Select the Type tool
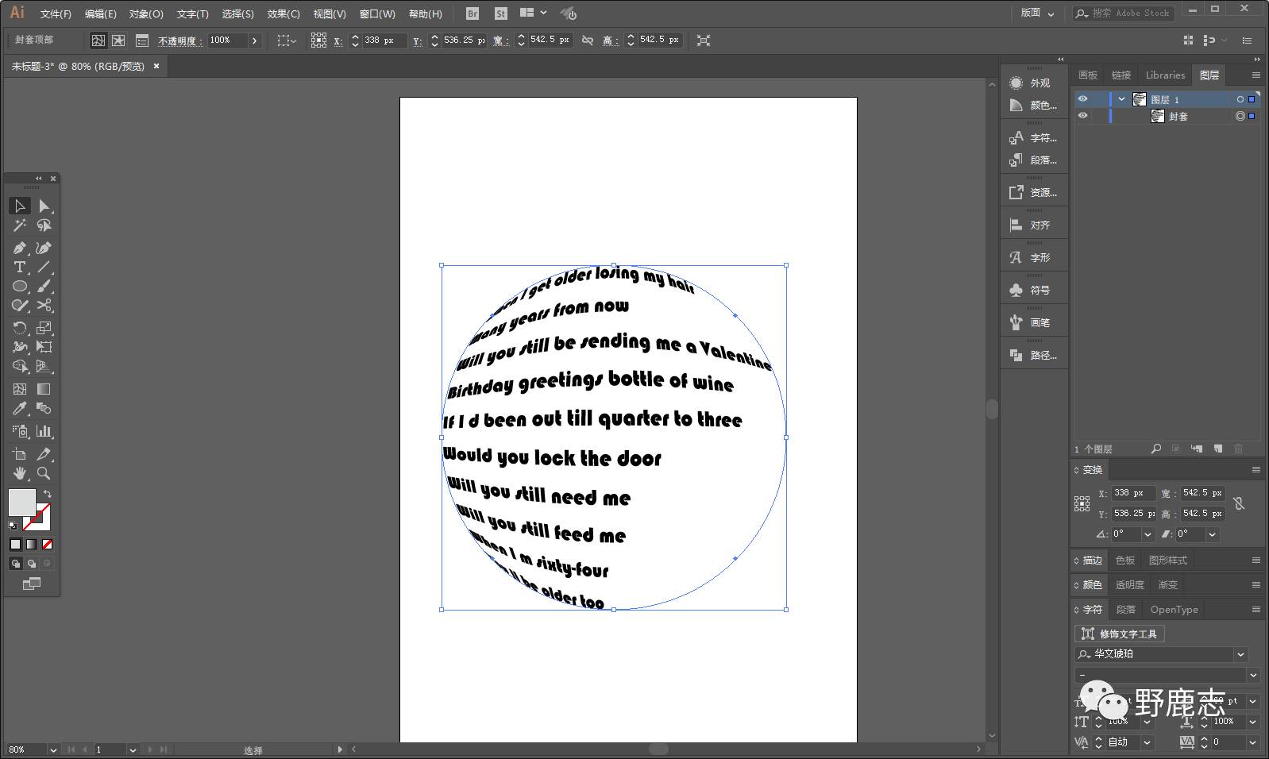 pyautogui.click(x=20, y=268)
